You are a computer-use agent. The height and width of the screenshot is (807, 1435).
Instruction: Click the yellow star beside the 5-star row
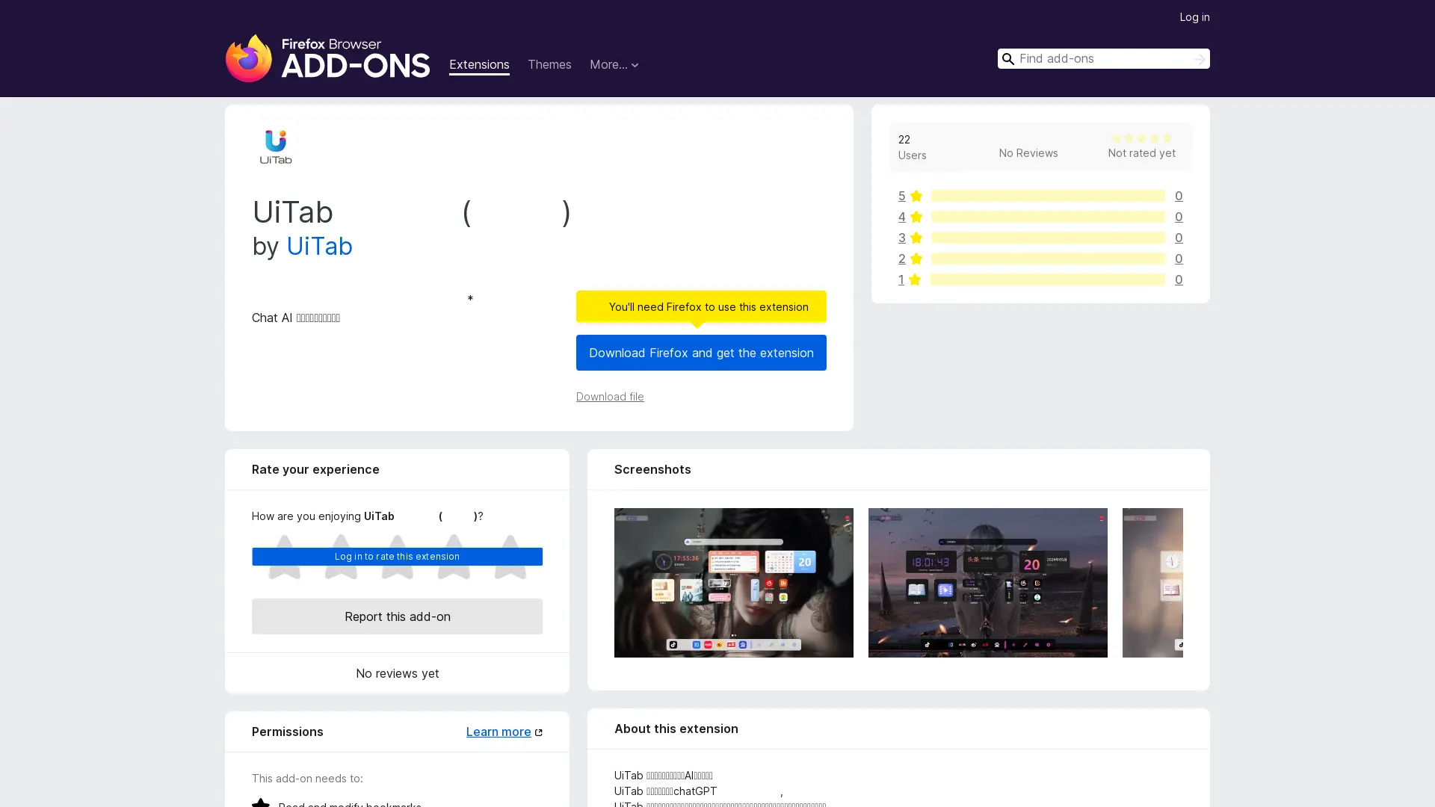[x=916, y=196]
